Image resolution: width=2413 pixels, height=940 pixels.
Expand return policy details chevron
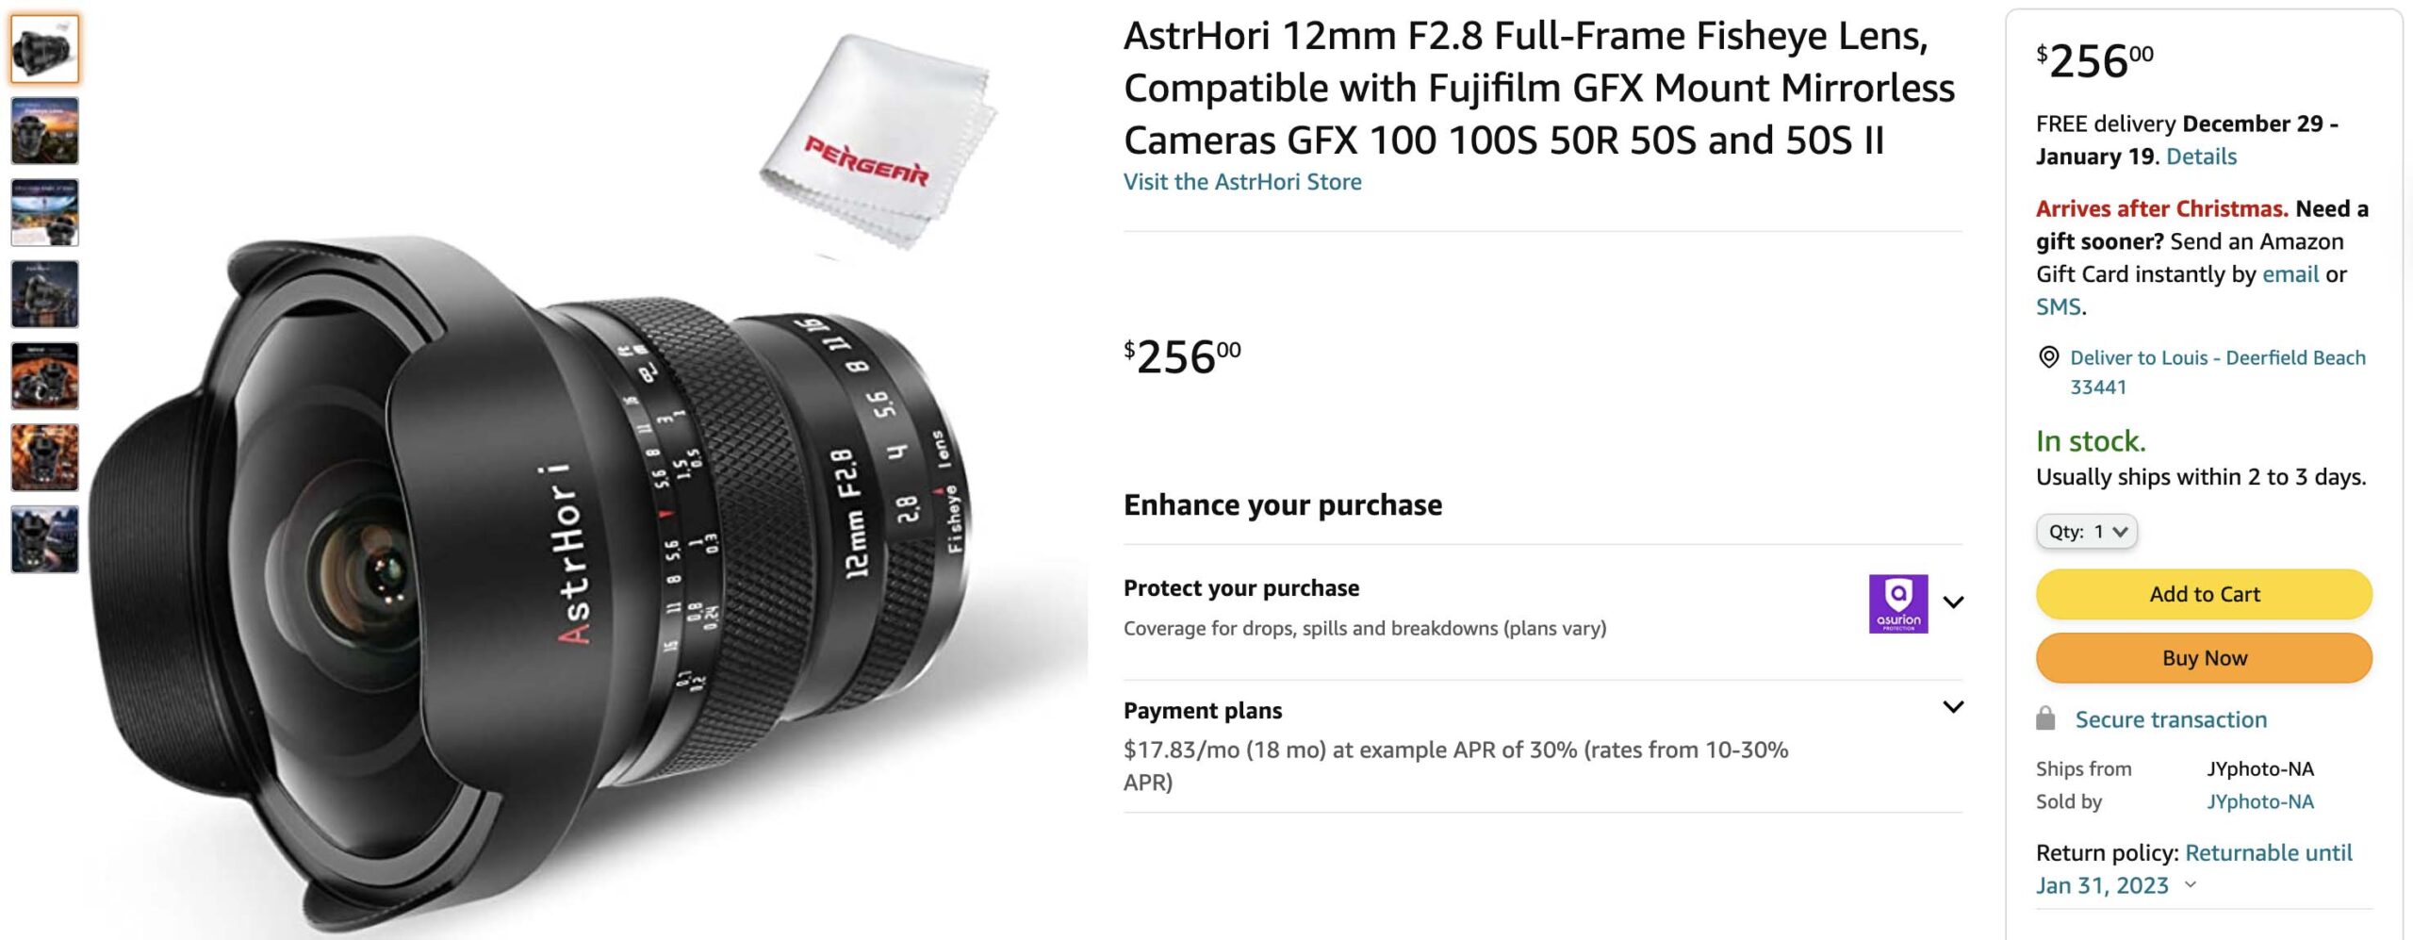[x=2191, y=885]
